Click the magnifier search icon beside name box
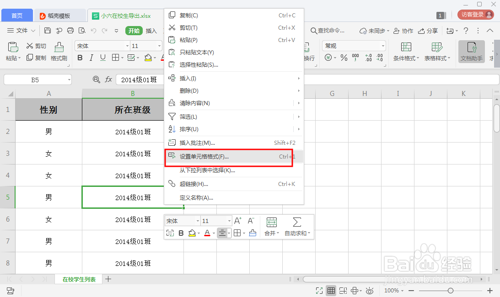Image resolution: width=500 pixels, height=297 pixels. pyautogui.click(x=96, y=79)
